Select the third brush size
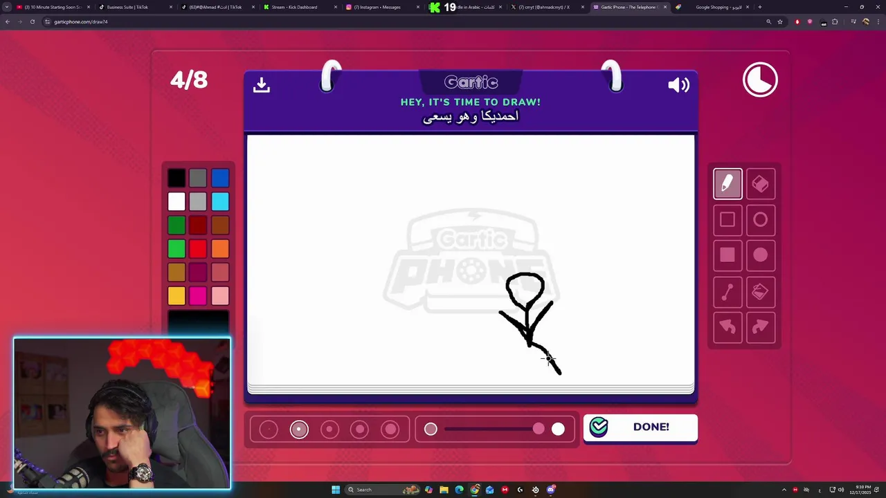This screenshot has height=498, width=886. (x=329, y=430)
